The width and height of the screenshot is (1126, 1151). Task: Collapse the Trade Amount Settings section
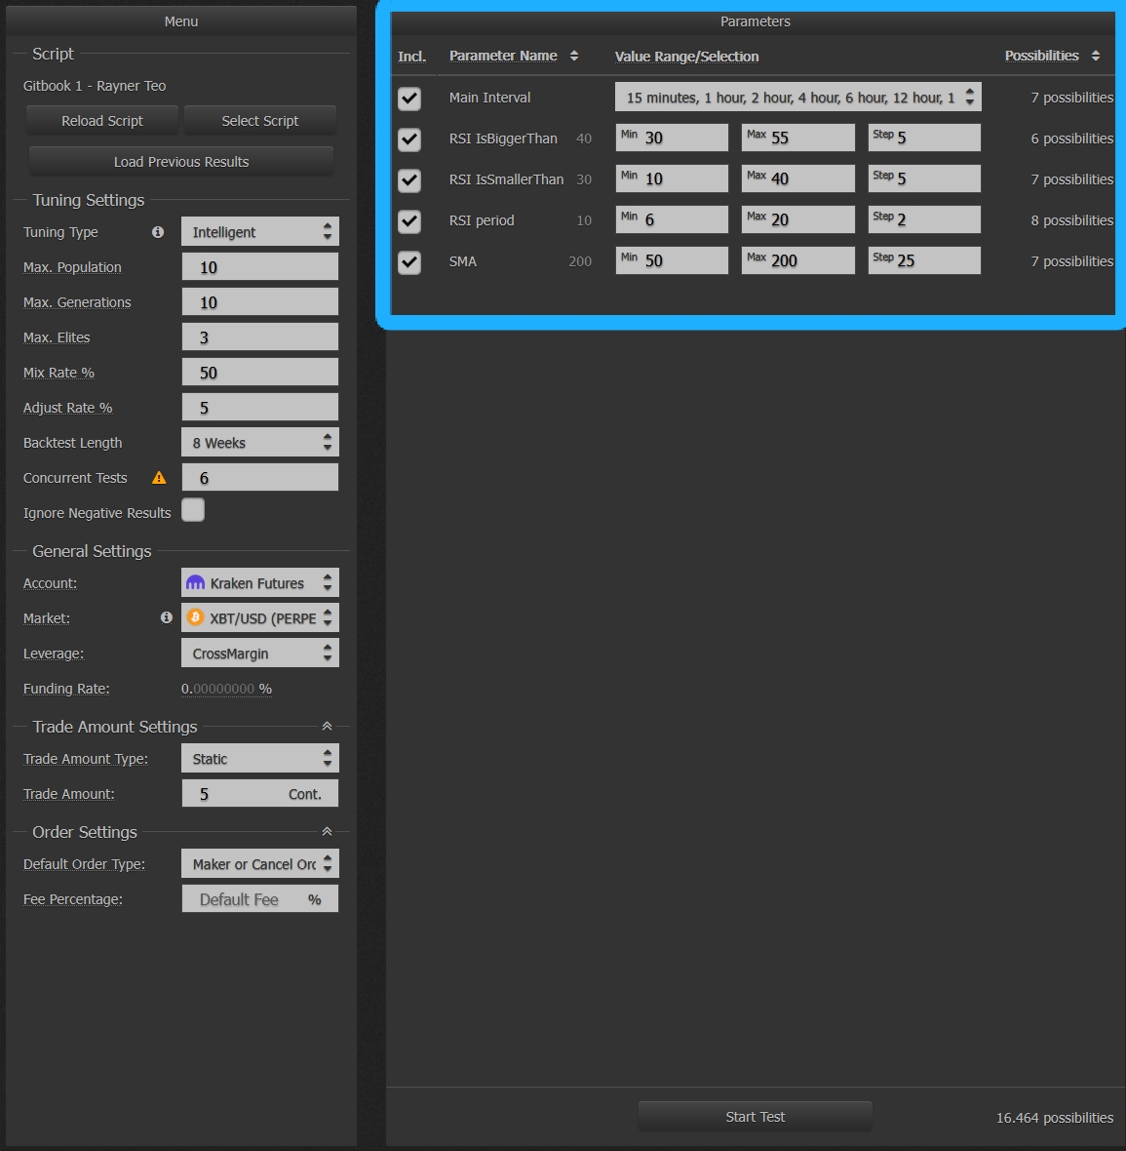pos(327,727)
